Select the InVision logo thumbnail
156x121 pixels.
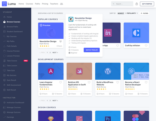pyautogui.click(x=108, y=33)
